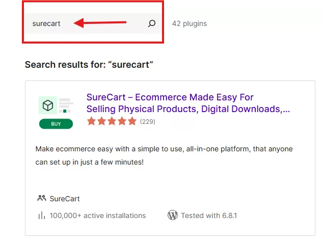Click the "42 plugins" result count
The image size is (323, 242).
(190, 23)
